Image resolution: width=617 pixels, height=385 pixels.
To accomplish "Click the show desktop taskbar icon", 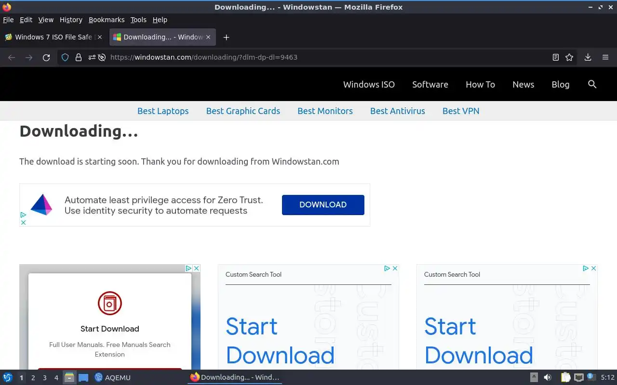I will click(x=83, y=377).
